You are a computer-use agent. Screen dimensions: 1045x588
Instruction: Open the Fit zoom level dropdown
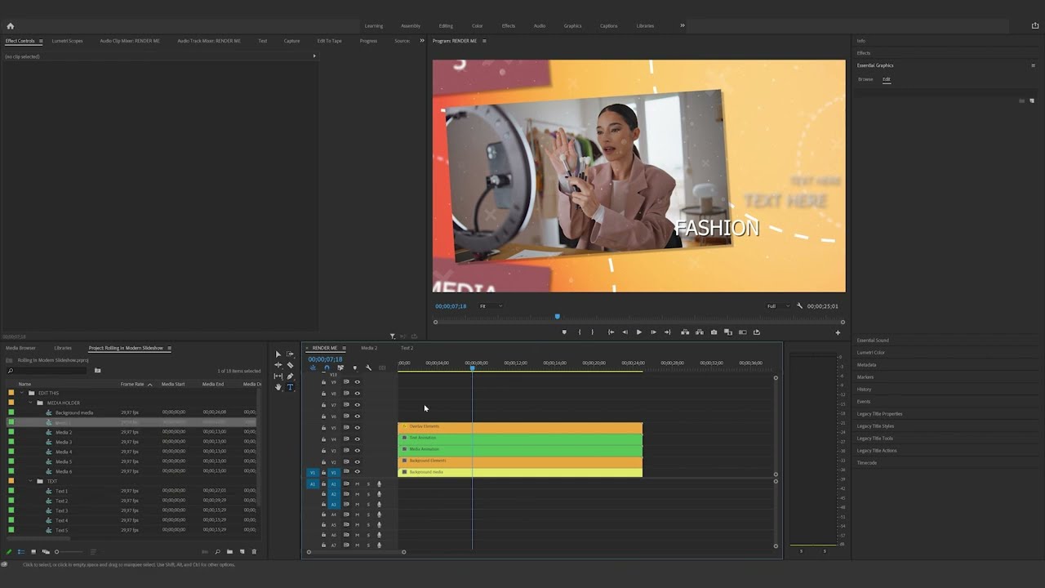tap(491, 306)
